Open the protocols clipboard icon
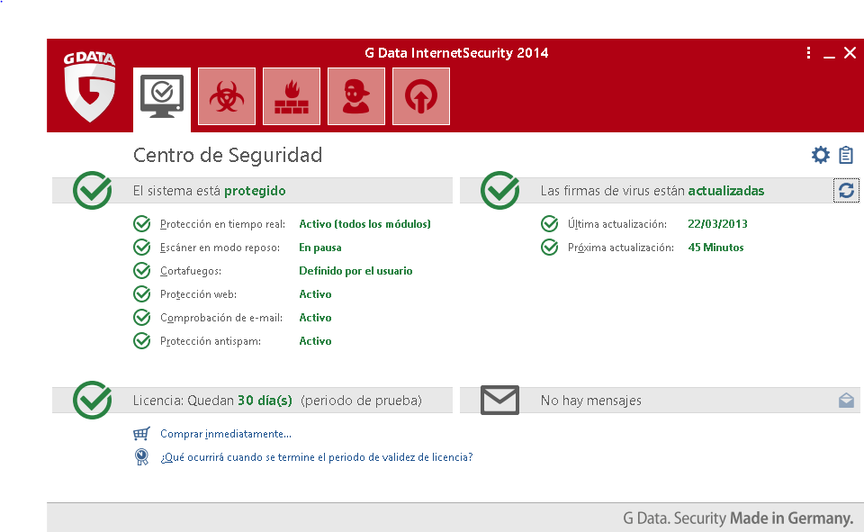Image resolution: width=864 pixels, height=532 pixels. point(846,155)
